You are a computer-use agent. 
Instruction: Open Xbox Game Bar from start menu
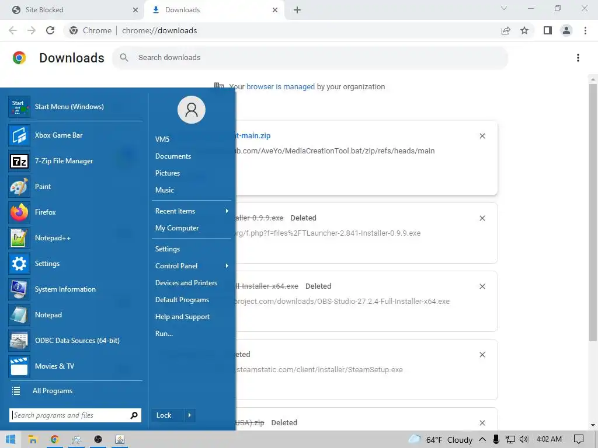[x=75, y=135]
